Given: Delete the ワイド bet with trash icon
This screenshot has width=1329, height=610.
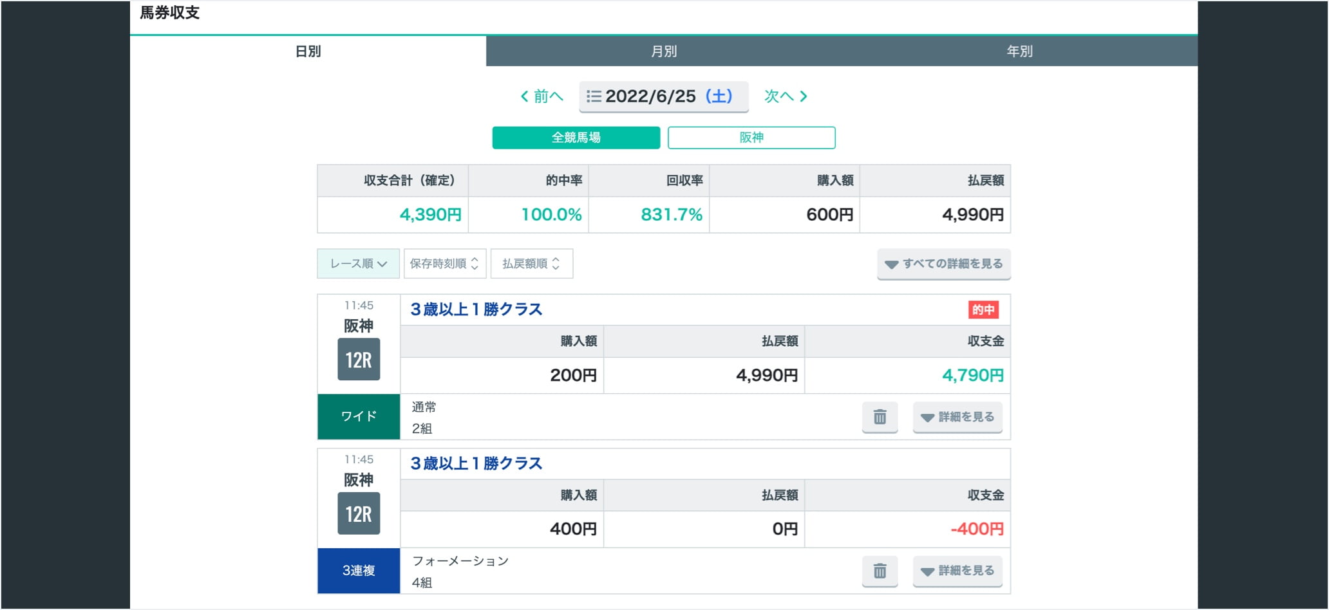Looking at the screenshot, I should [x=880, y=417].
